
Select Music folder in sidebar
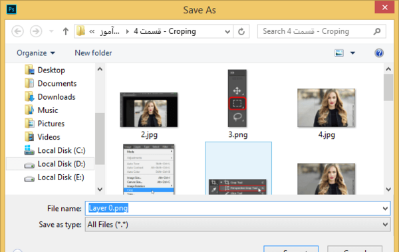tap(48, 110)
